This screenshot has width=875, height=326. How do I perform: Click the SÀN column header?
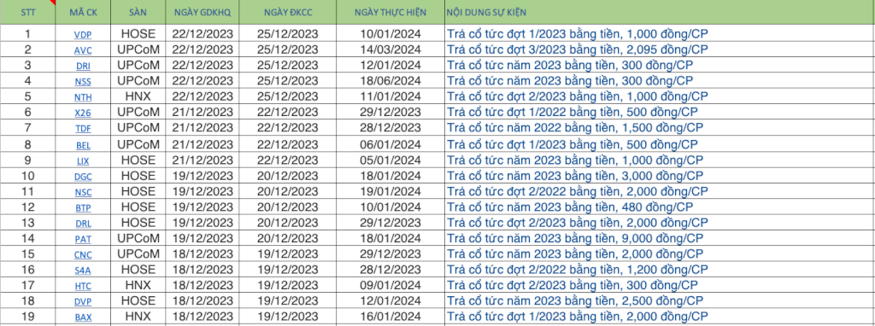click(x=138, y=12)
